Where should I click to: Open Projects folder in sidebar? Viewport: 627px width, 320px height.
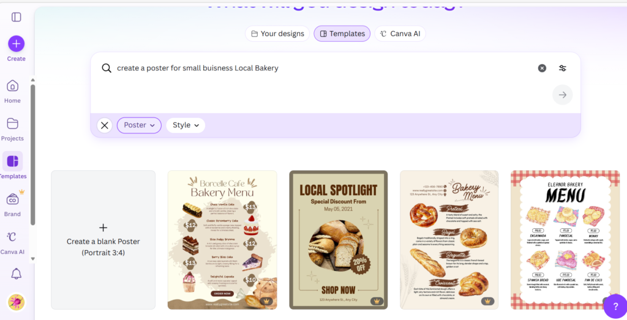pyautogui.click(x=12, y=124)
